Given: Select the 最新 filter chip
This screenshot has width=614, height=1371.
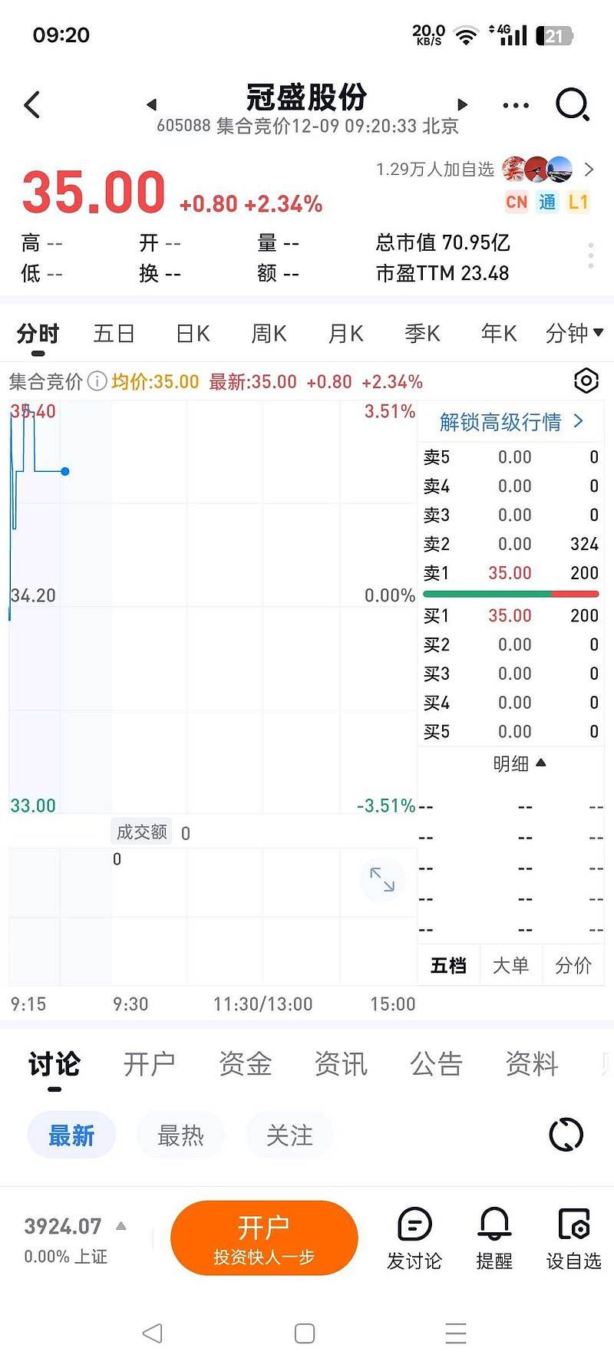Looking at the screenshot, I should pyautogui.click(x=71, y=1135).
